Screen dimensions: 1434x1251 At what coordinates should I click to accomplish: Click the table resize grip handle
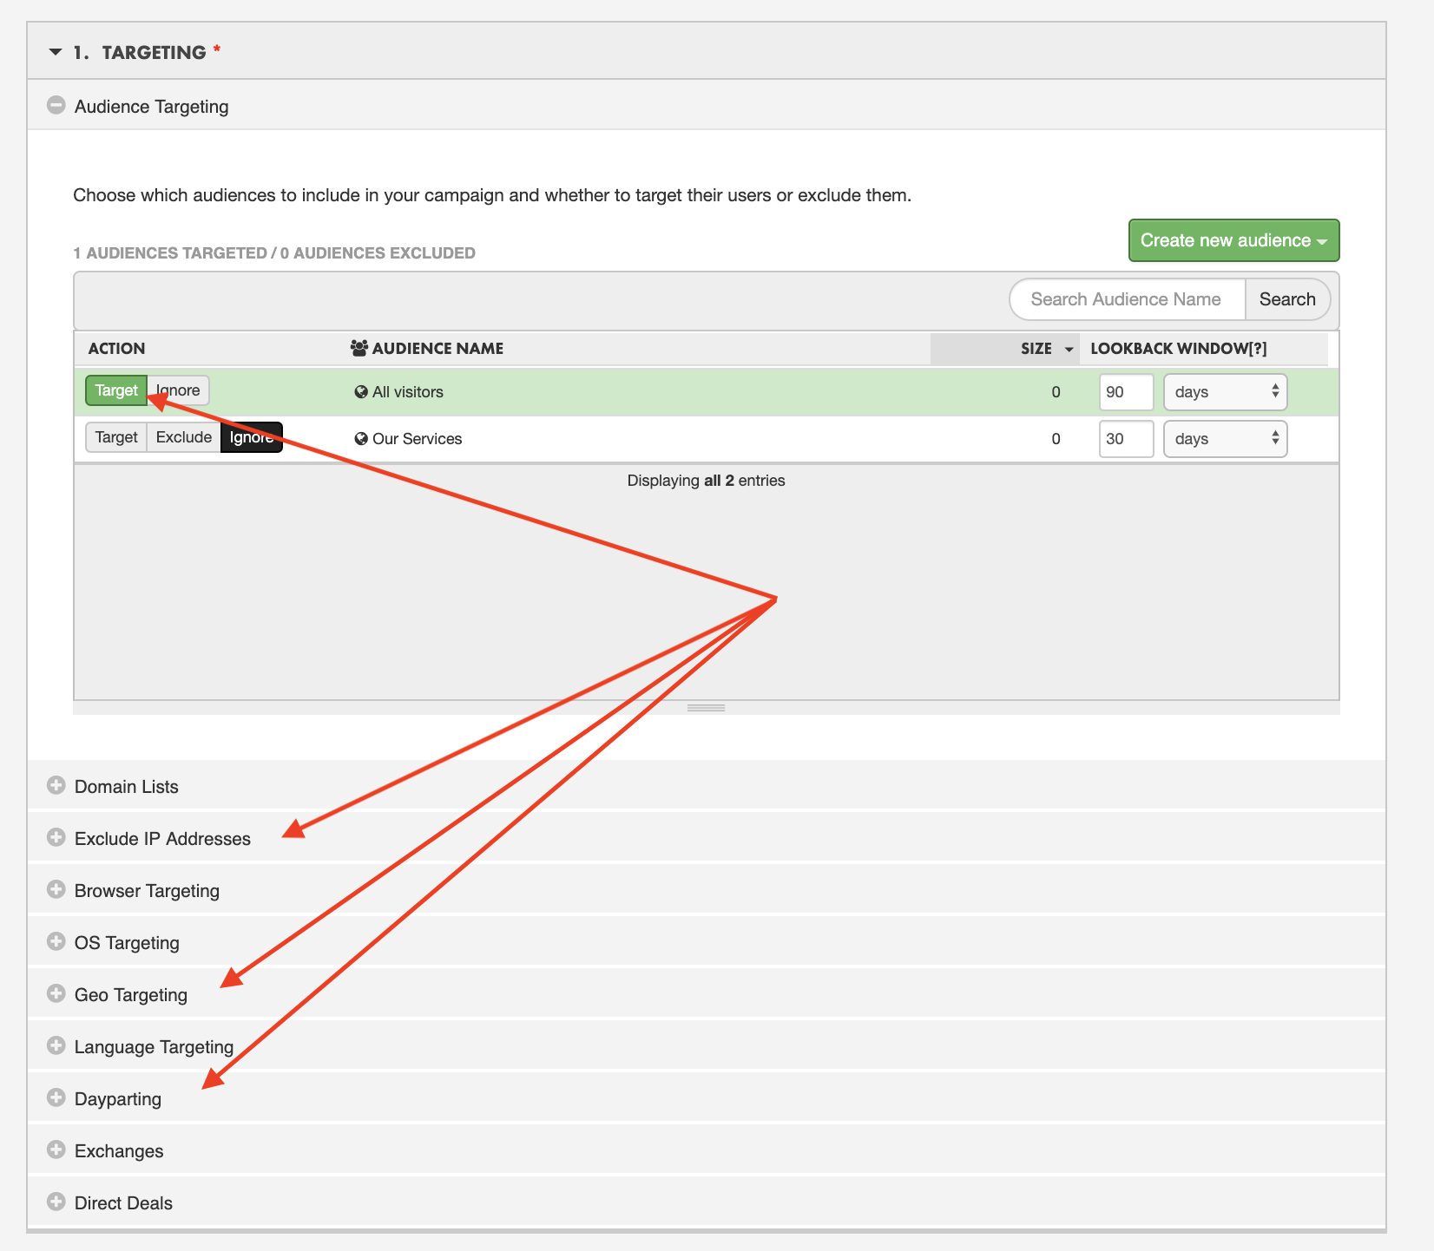[x=706, y=708]
